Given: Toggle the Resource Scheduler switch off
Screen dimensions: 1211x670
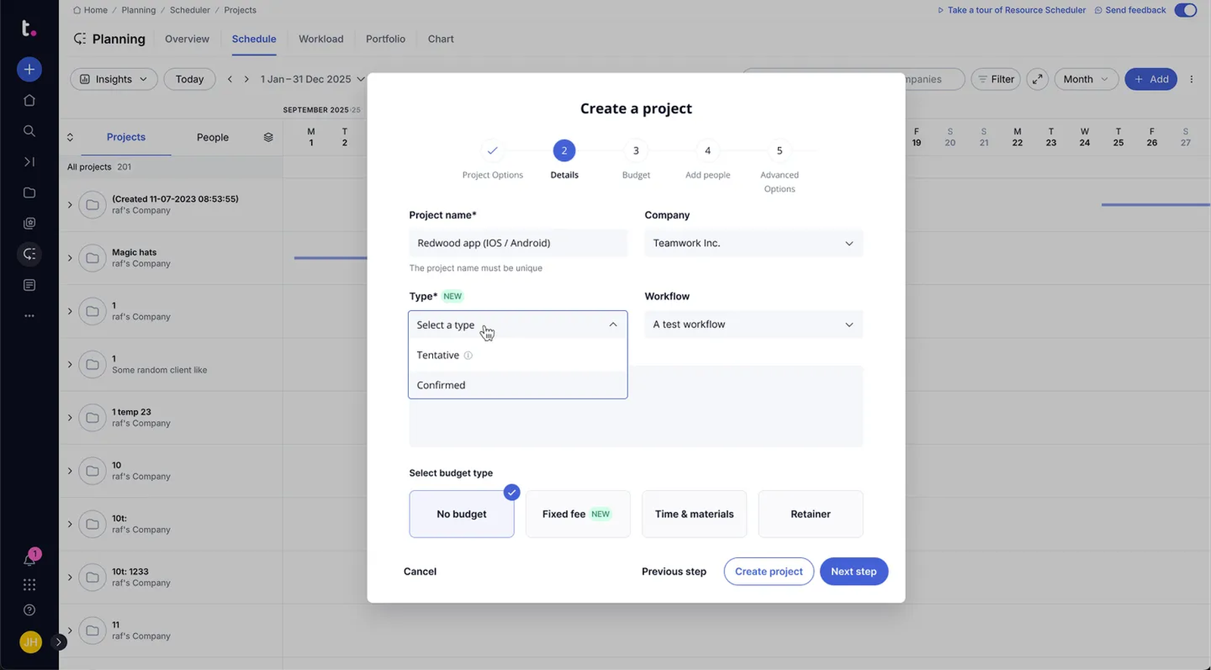Looking at the screenshot, I should coord(1185,11).
